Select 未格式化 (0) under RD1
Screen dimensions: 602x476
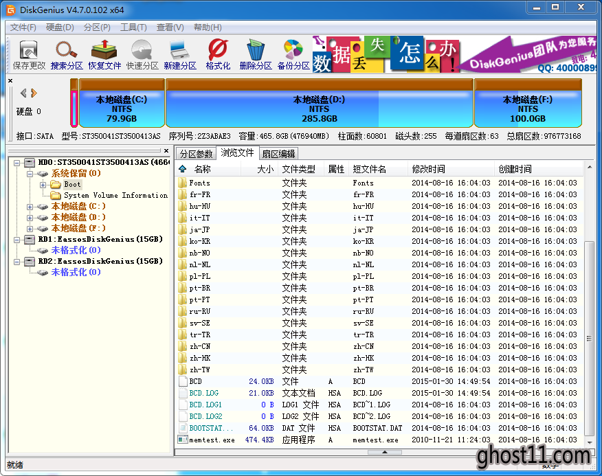tap(76, 251)
